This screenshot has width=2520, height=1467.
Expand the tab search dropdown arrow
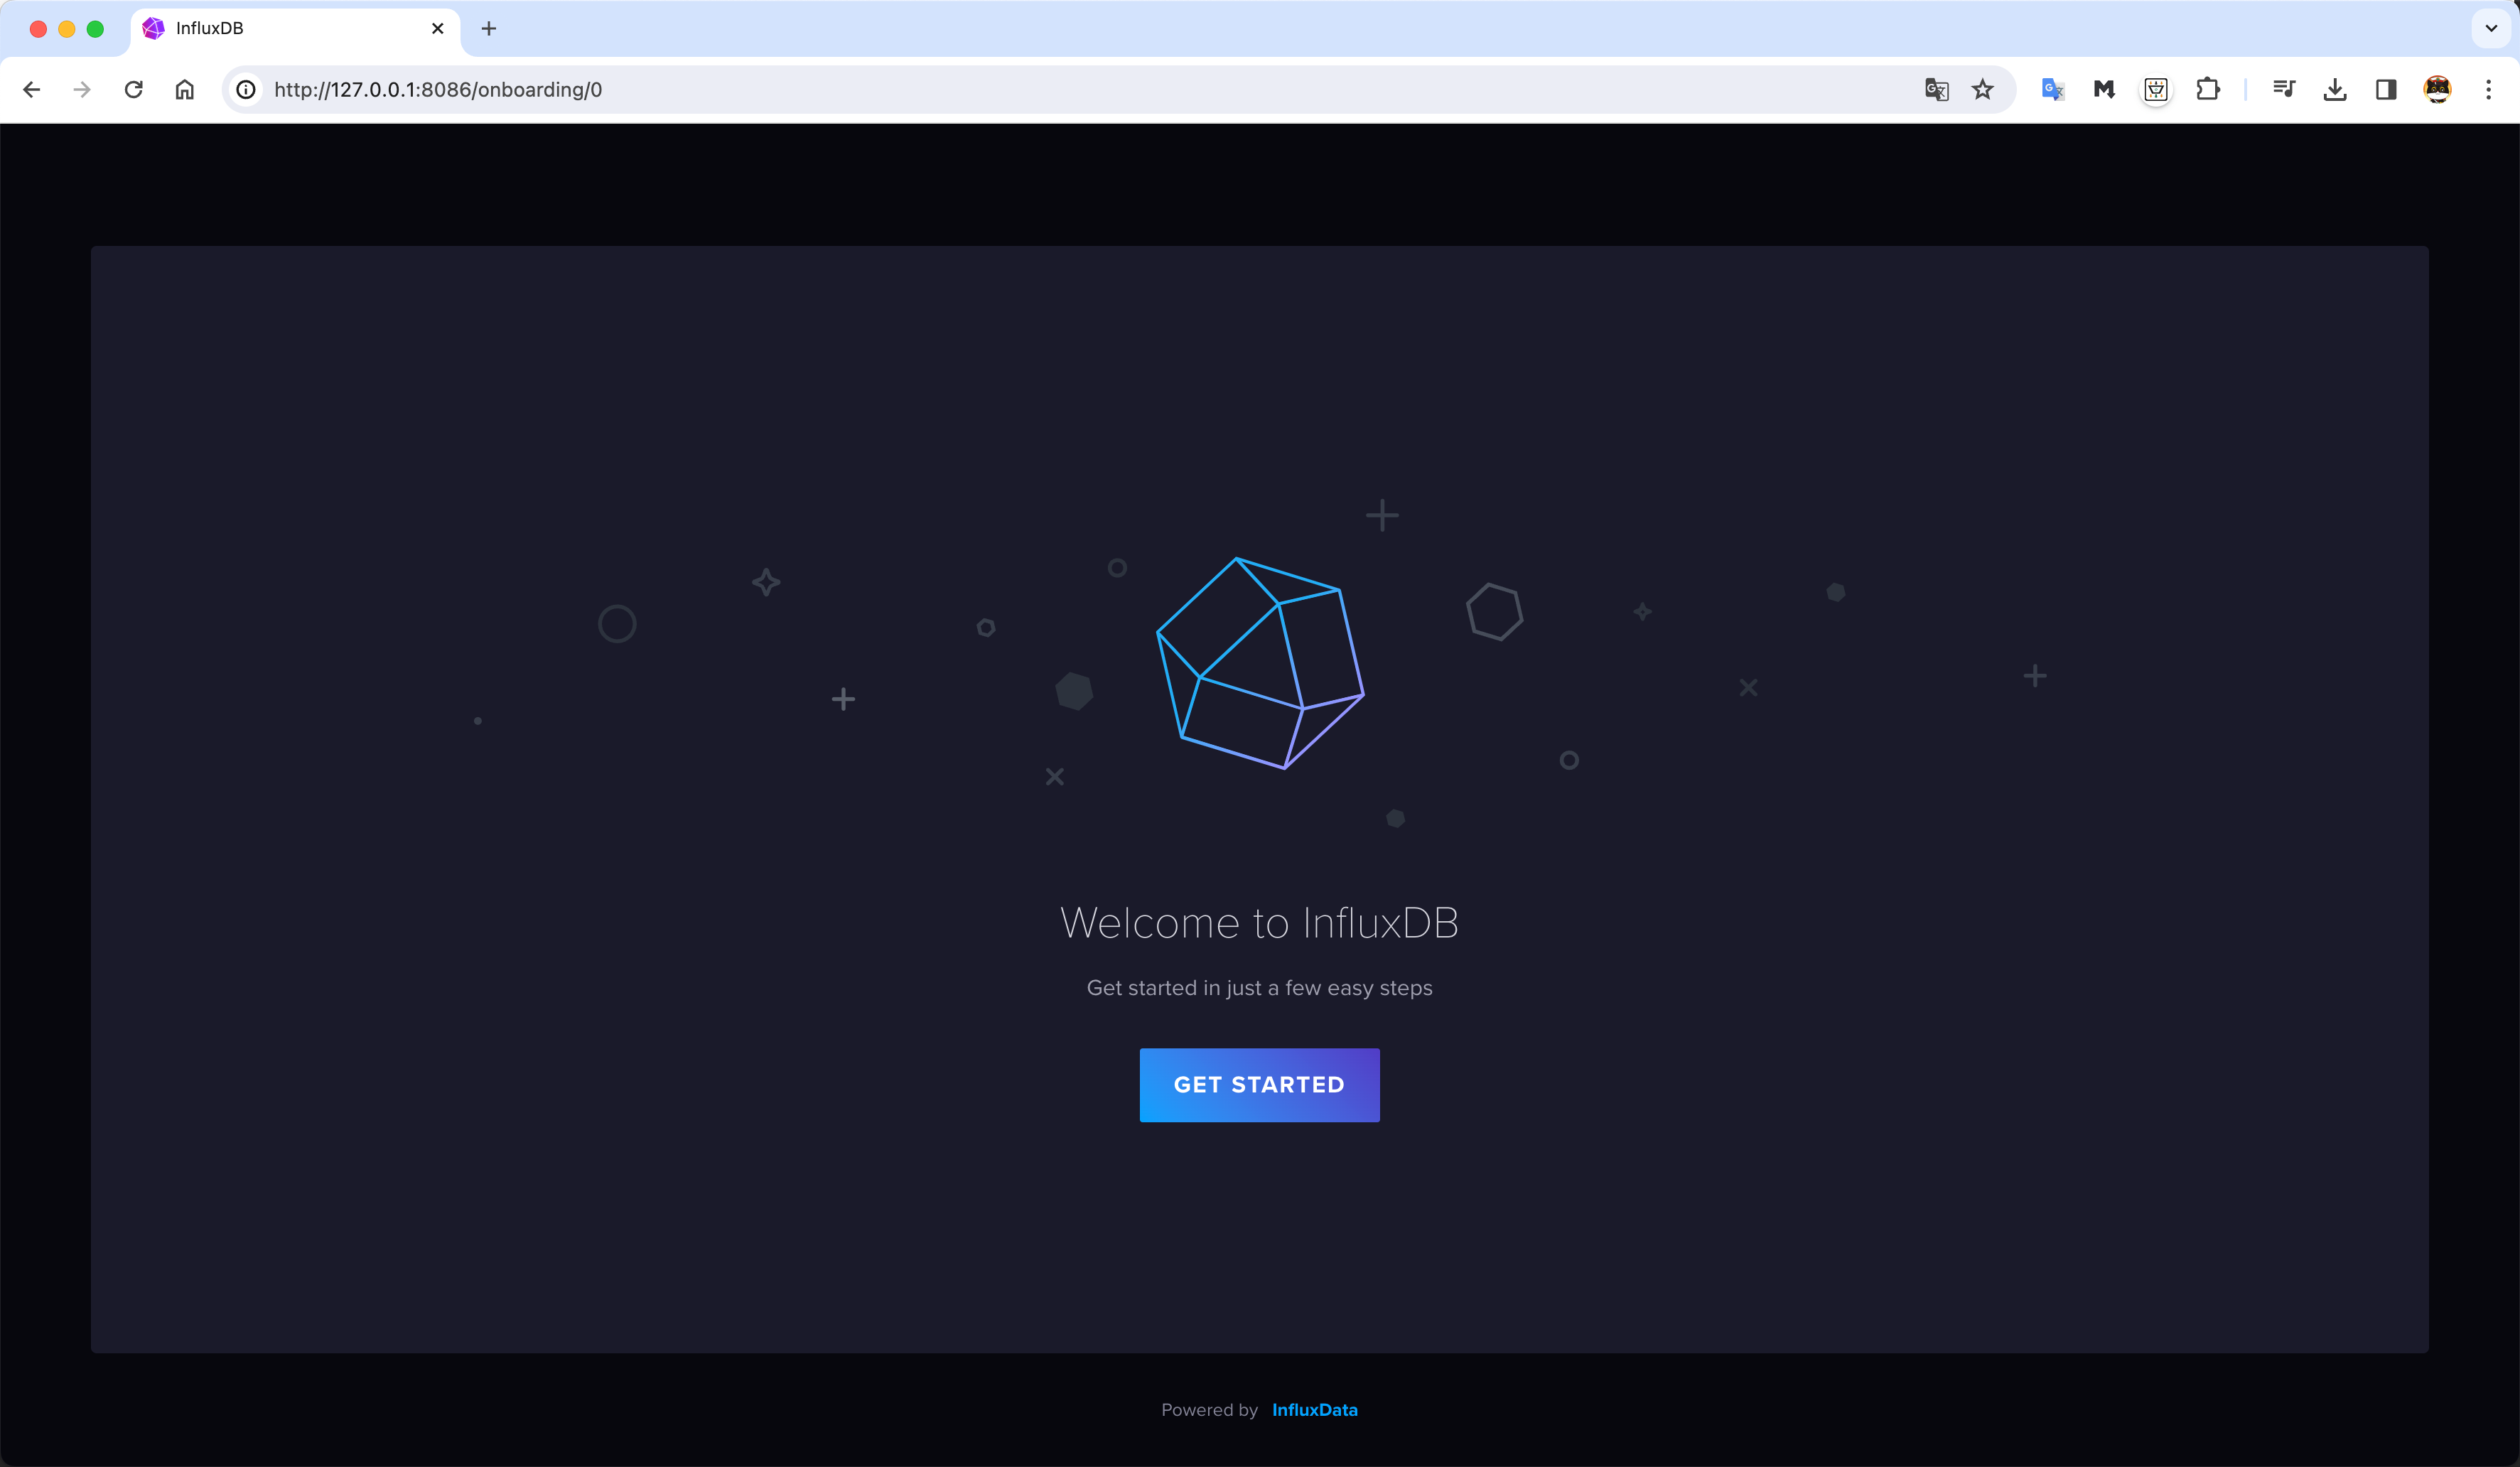click(x=2491, y=28)
